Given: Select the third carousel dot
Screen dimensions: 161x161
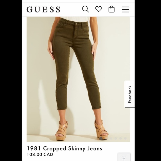Looking at the screenshot, I should 111,139.
